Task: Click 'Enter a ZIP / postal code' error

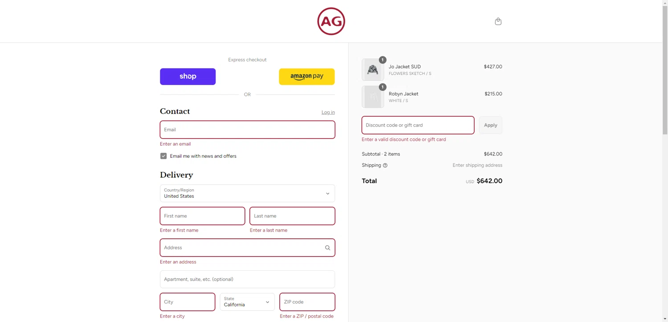Action: point(306,316)
